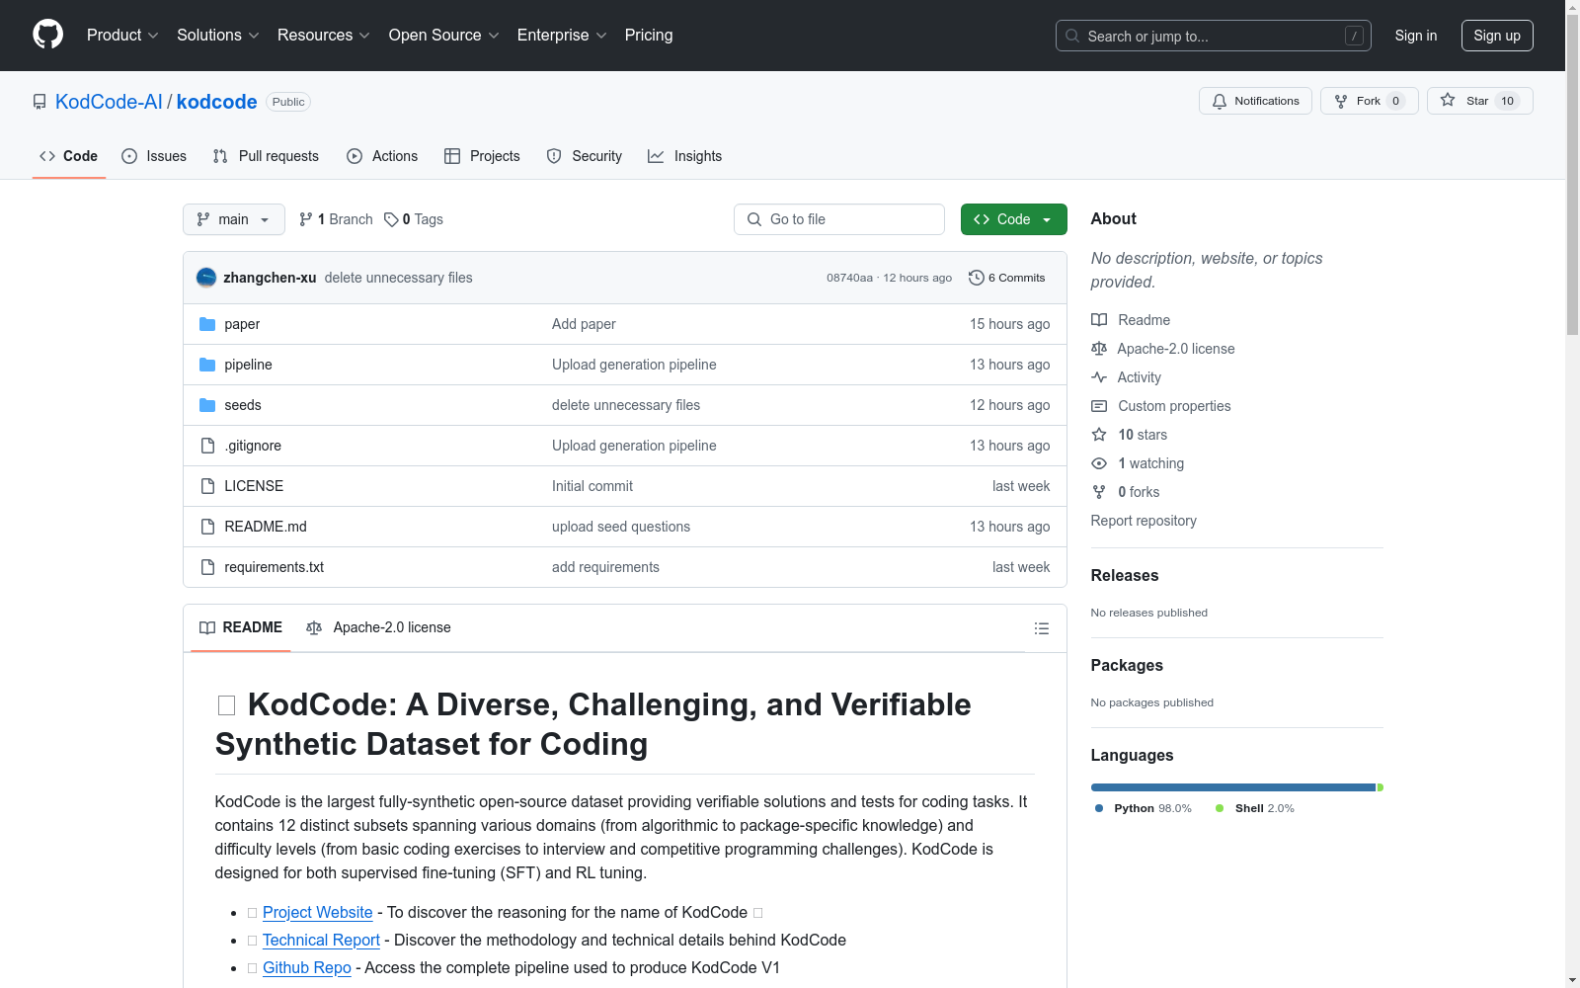The width and height of the screenshot is (1580, 988).
Task: Open the README outline list icon
Action: point(1041,628)
